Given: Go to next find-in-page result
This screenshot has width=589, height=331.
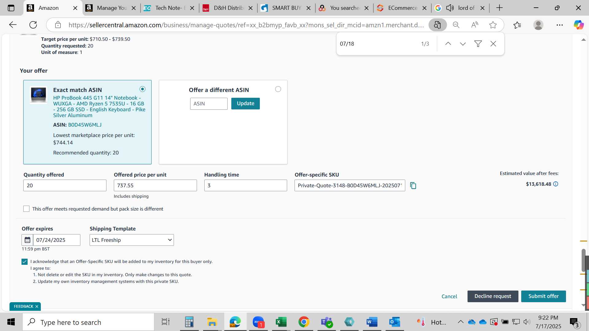Looking at the screenshot, I should (x=463, y=44).
